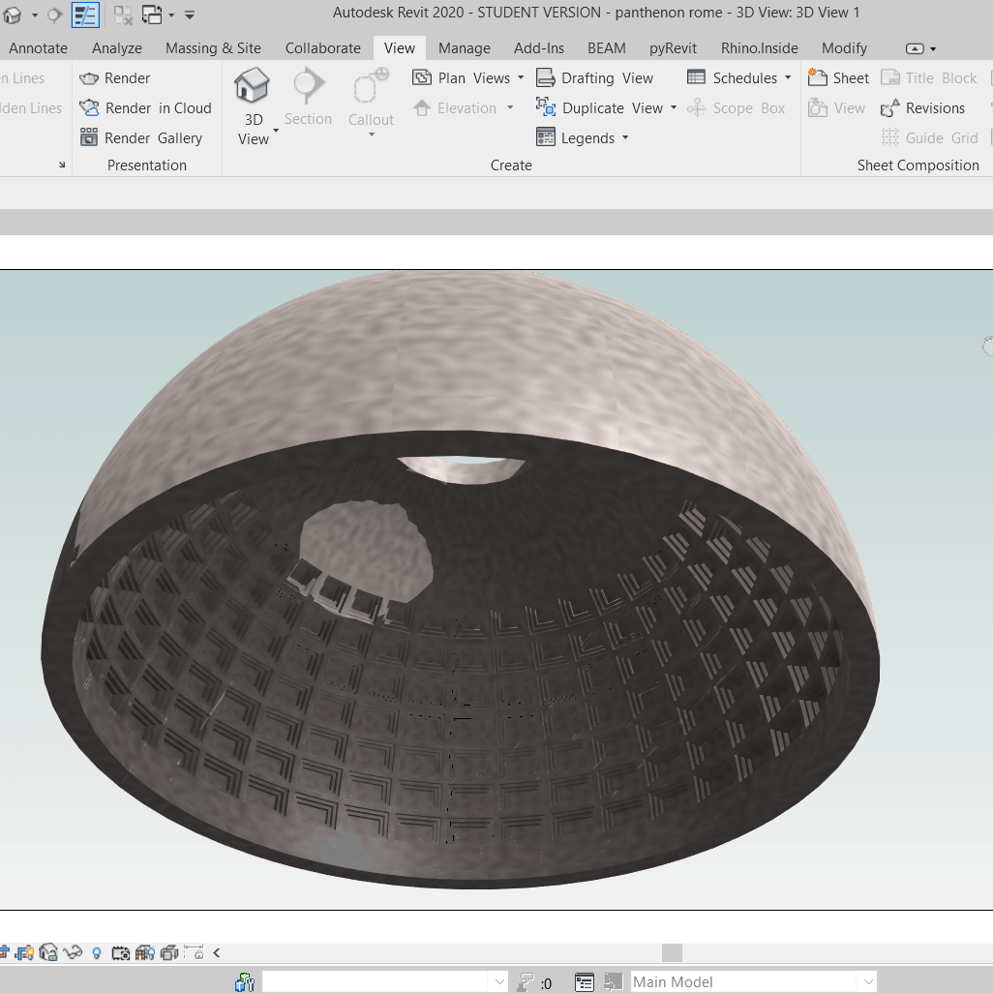Screen dimensions: 993x993
Task: Click the active workset selection field
Action: pyautogui.click(x=384, y=981)
